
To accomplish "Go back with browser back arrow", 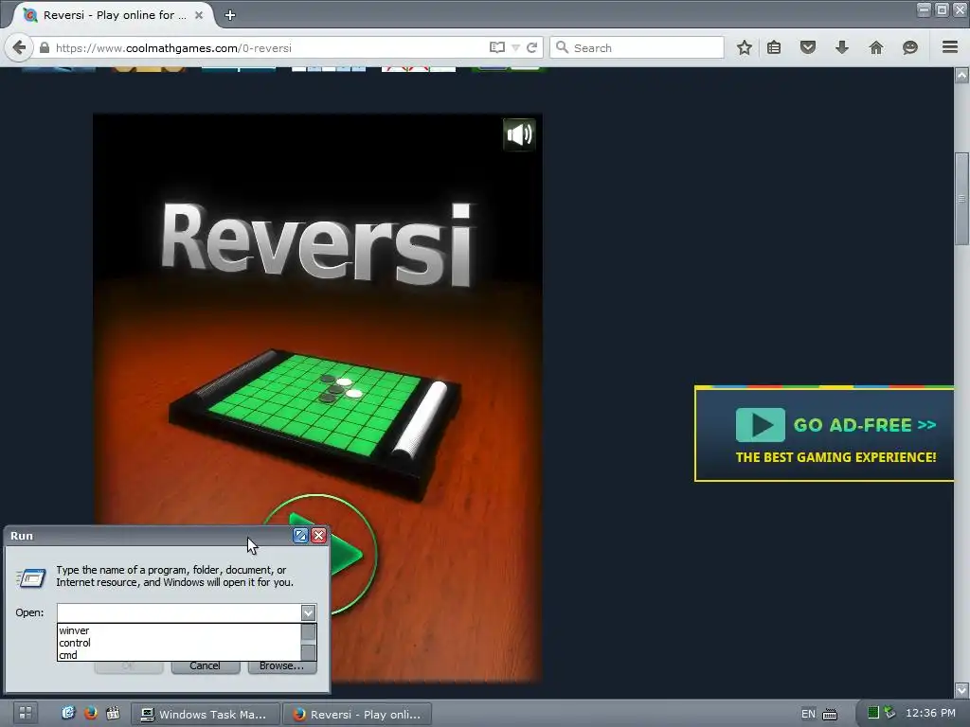I will (19, 47).
